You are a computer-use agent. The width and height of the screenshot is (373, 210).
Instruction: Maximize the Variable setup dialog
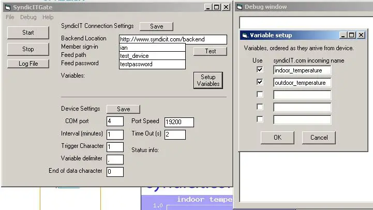click(x=352, y=35)
